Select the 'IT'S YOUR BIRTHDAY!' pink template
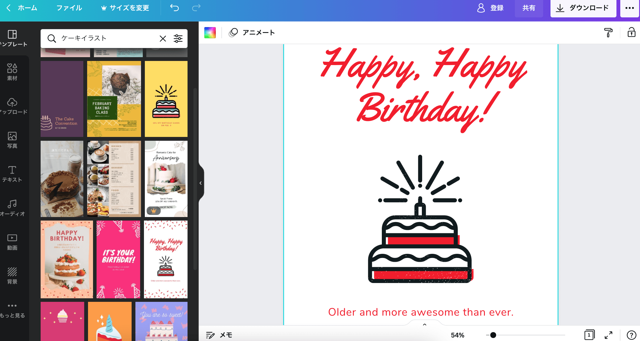Screen dimensions: 640x341 pos(118,259)
